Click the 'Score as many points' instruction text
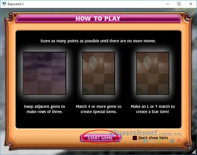The image size is (197, 155). coord(98,41)
